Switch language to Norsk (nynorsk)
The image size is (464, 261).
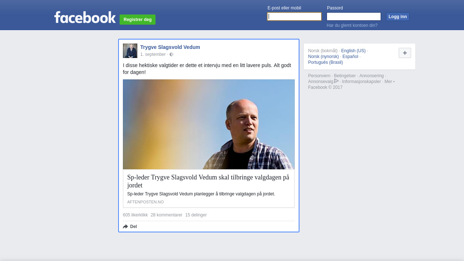point(323,57)
